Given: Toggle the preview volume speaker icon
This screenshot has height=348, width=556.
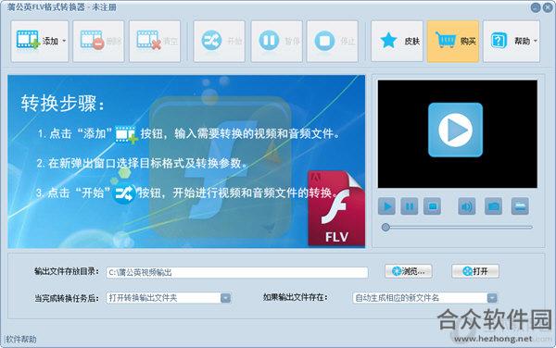Looking at the screenshot, I should (x=467, y=206).
